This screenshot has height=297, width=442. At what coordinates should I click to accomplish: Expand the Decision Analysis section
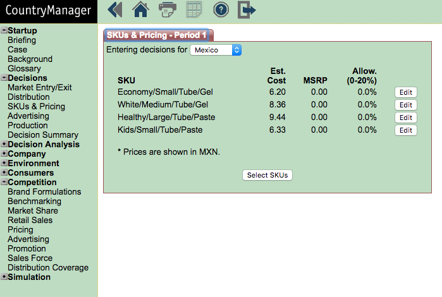tap(4, 144)
